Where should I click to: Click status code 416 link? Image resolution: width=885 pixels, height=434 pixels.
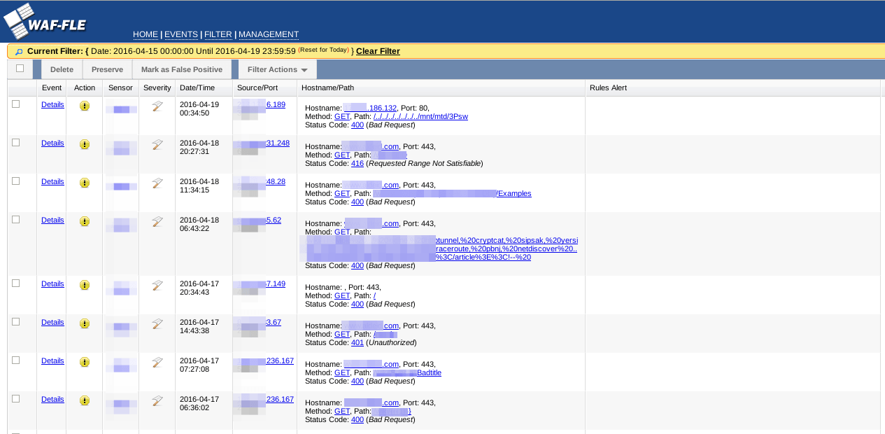(x=357, y=163)
